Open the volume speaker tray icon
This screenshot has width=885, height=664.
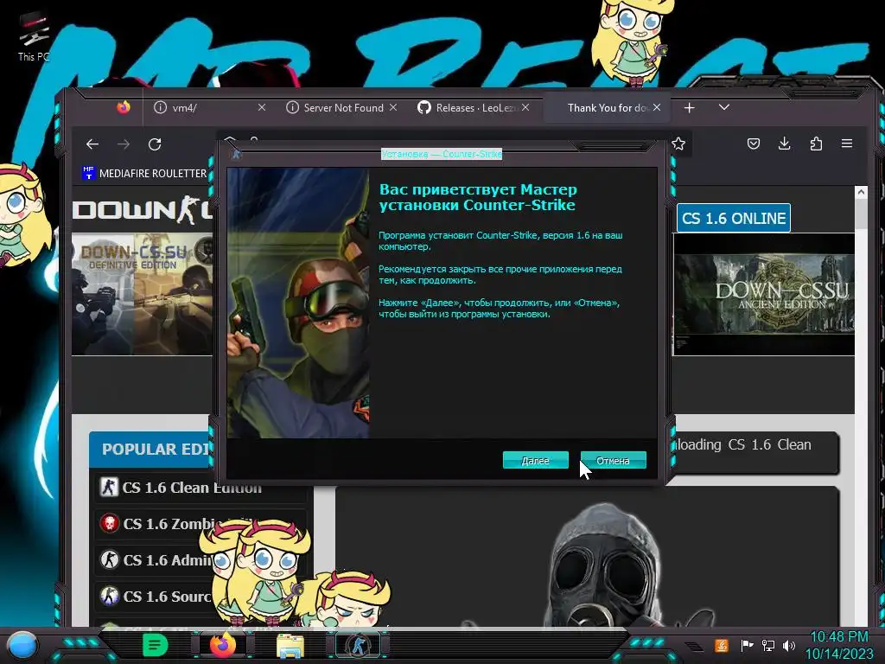tap(789, 645)
